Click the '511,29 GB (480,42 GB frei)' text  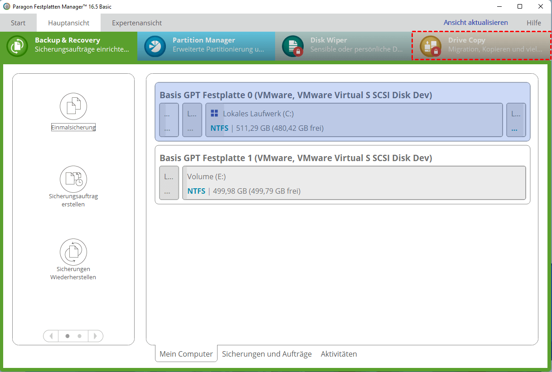(280, 128)
